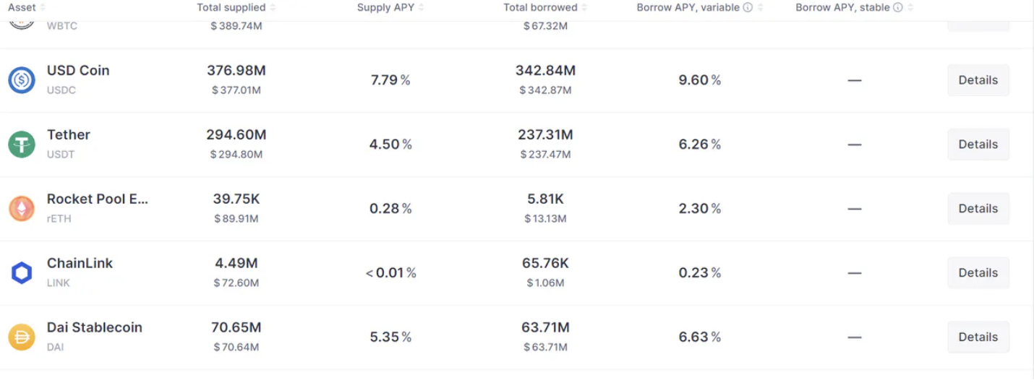Select the USD Coin asset name
This screenshot has height=383, width=1034.
[78, 71]
